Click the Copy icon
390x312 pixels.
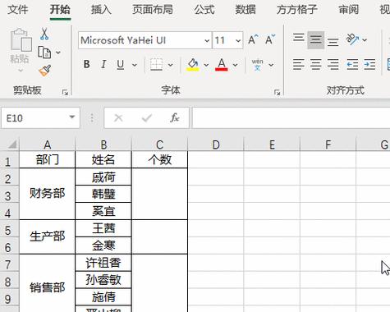[x=44, y=53]
